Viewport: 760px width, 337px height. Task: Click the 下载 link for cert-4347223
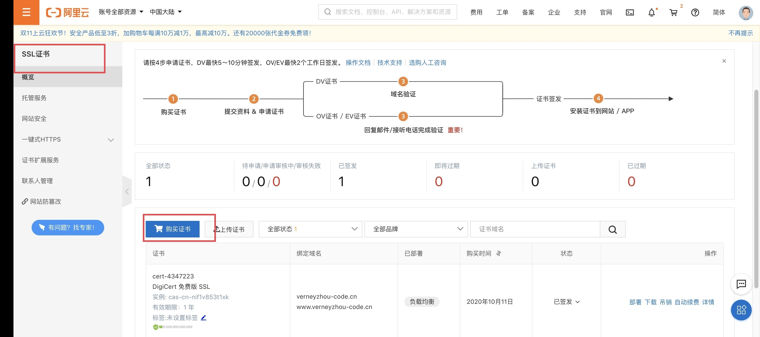650,302
